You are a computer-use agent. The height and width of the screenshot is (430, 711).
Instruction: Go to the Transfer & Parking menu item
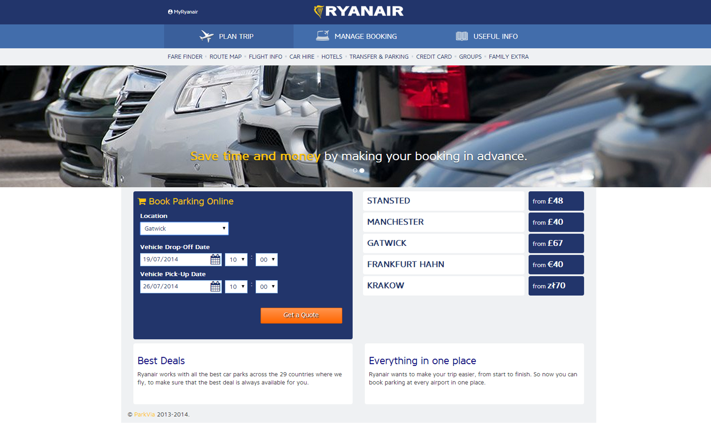[x=378, y=57]
